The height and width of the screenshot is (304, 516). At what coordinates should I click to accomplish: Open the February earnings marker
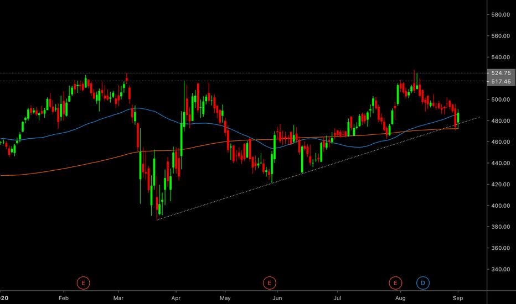(x=83, y=283)
